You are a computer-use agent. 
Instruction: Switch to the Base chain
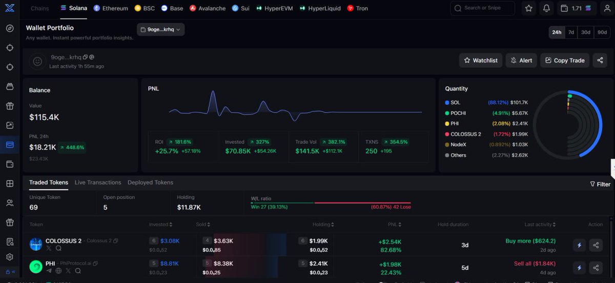pyautogui.click(x=172, y=8)
